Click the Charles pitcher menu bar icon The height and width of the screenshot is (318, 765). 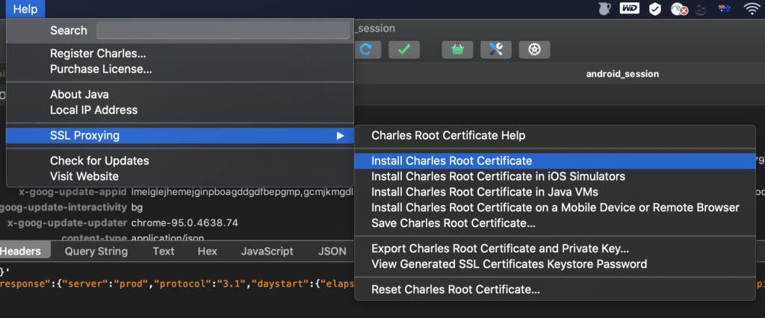604,9
